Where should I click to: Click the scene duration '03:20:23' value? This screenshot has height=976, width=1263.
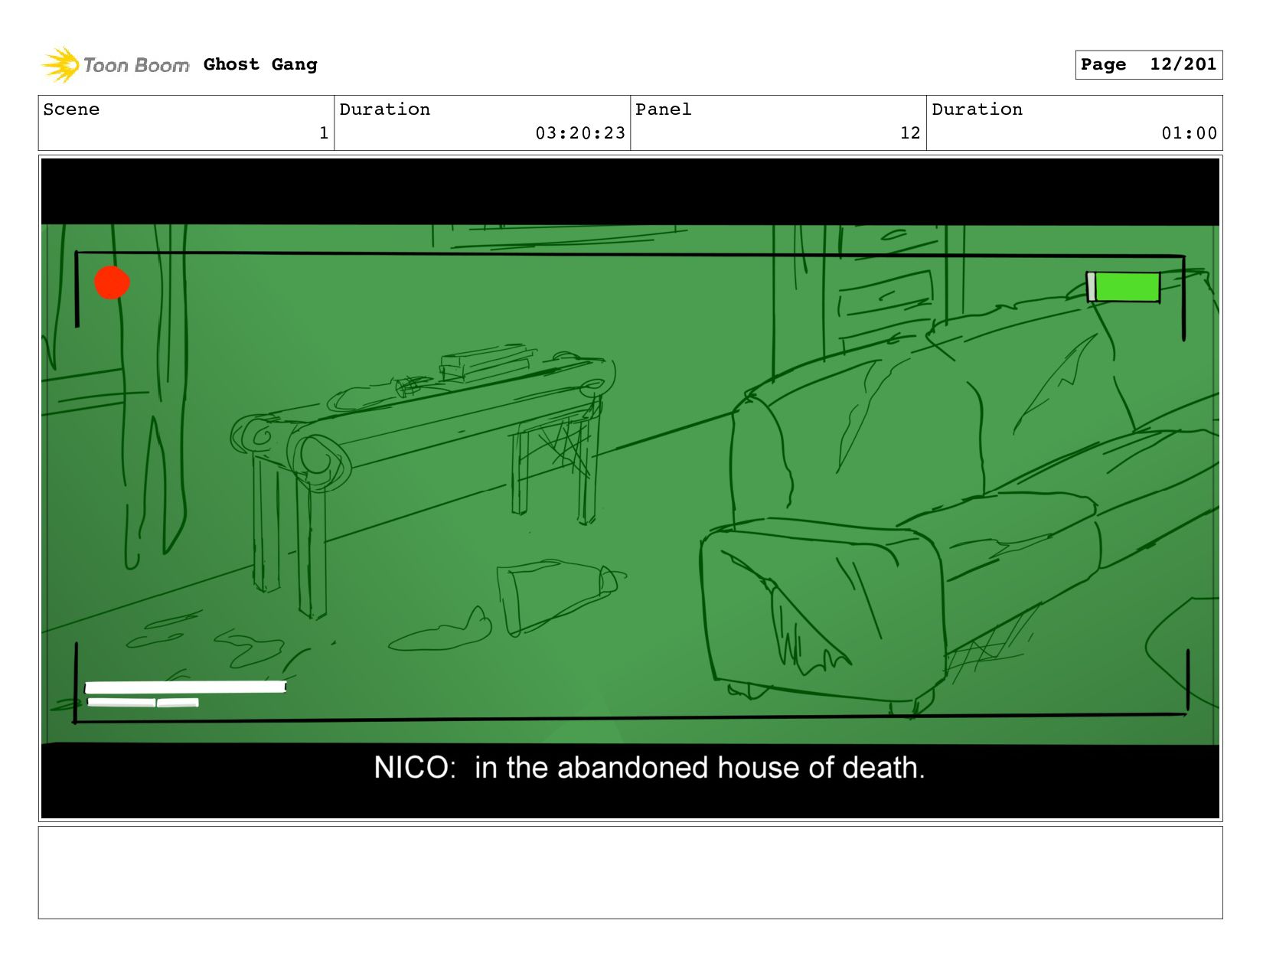(x=580, y=133)
